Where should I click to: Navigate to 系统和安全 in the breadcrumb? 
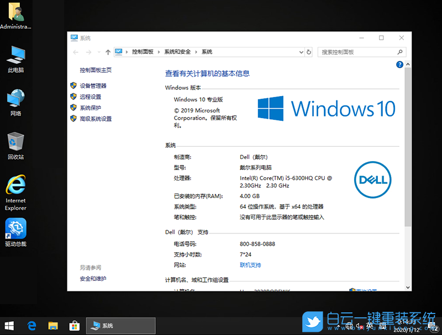(177, 51)
